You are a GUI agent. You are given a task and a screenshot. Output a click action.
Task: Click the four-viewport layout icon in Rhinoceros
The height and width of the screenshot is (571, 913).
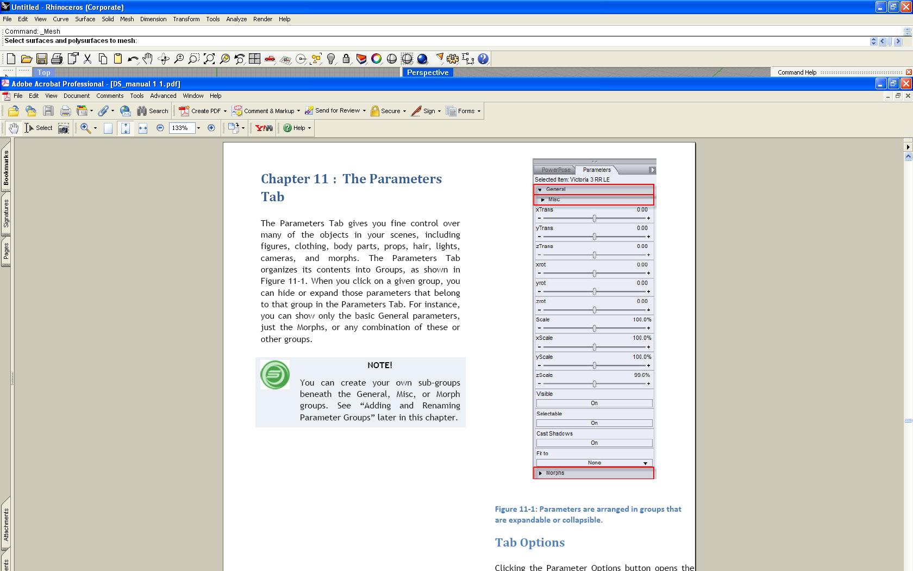point(254,59)
